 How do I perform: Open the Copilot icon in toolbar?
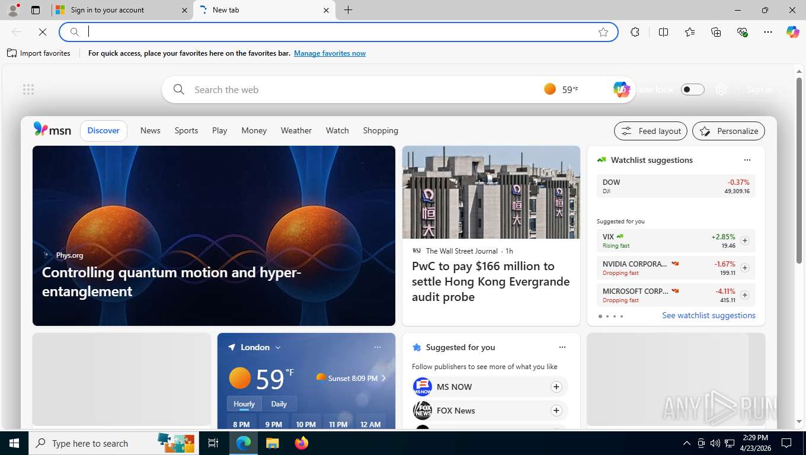point(793,32)
